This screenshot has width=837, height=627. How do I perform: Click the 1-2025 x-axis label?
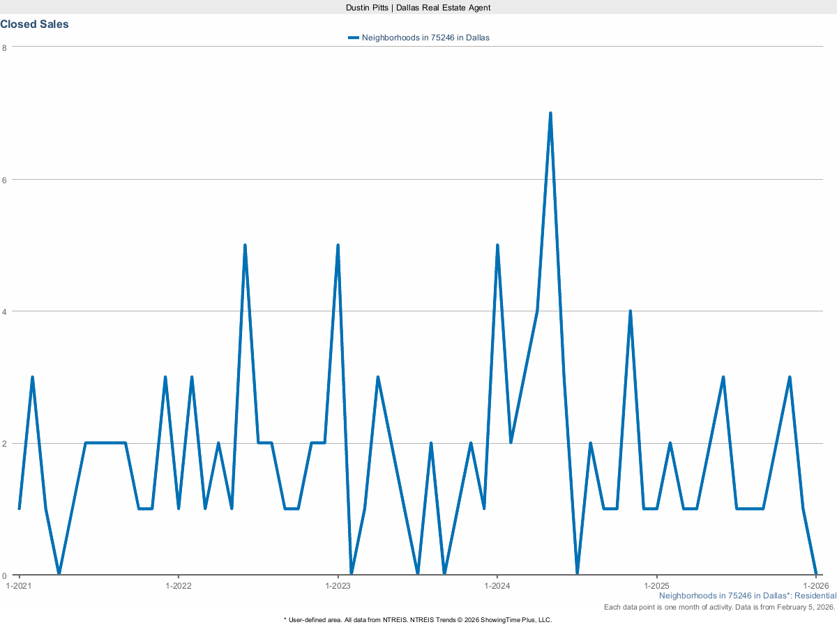click(656, 586)
